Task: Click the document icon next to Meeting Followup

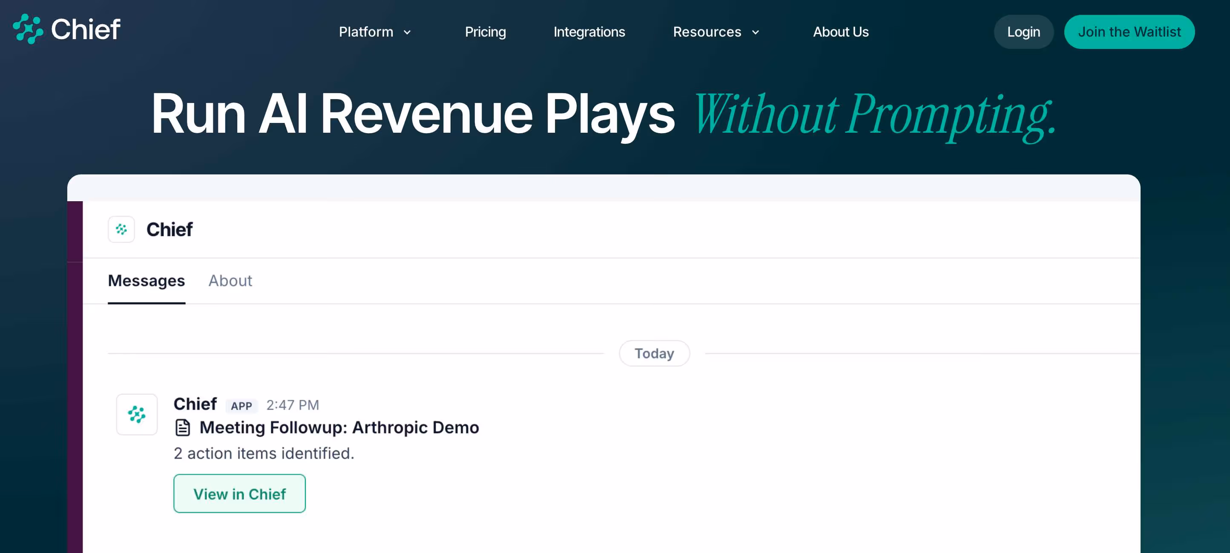Action: point(183,427)
